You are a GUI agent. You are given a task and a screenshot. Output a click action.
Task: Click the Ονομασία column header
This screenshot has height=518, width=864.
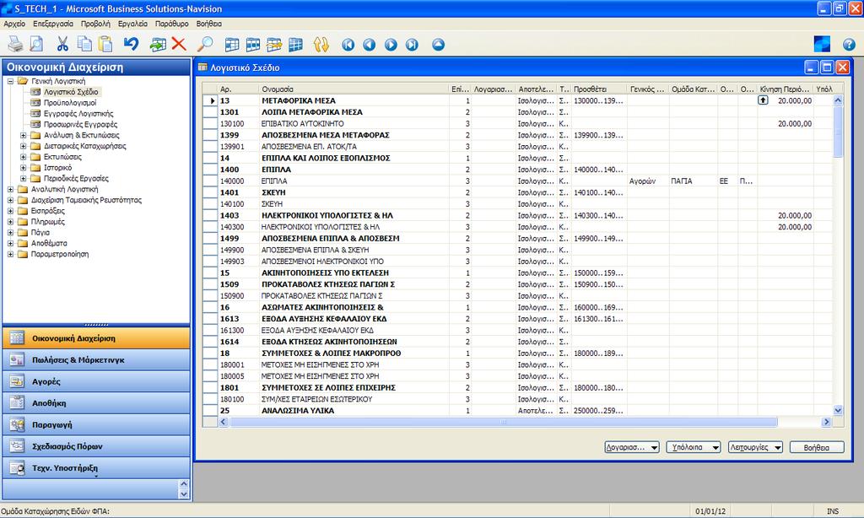coord(354,89)
